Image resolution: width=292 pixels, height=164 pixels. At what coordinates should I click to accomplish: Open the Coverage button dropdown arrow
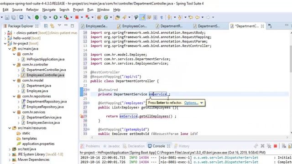point(71,17)
